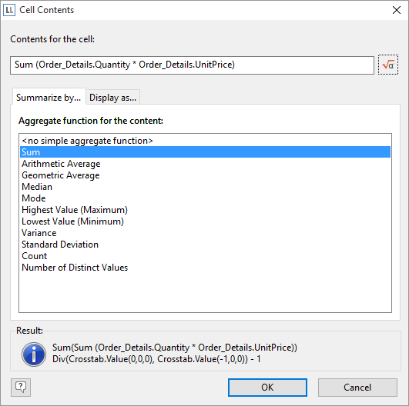Select the Mode list item
Viewport: 409px width, 406px height.
[206, 198]
